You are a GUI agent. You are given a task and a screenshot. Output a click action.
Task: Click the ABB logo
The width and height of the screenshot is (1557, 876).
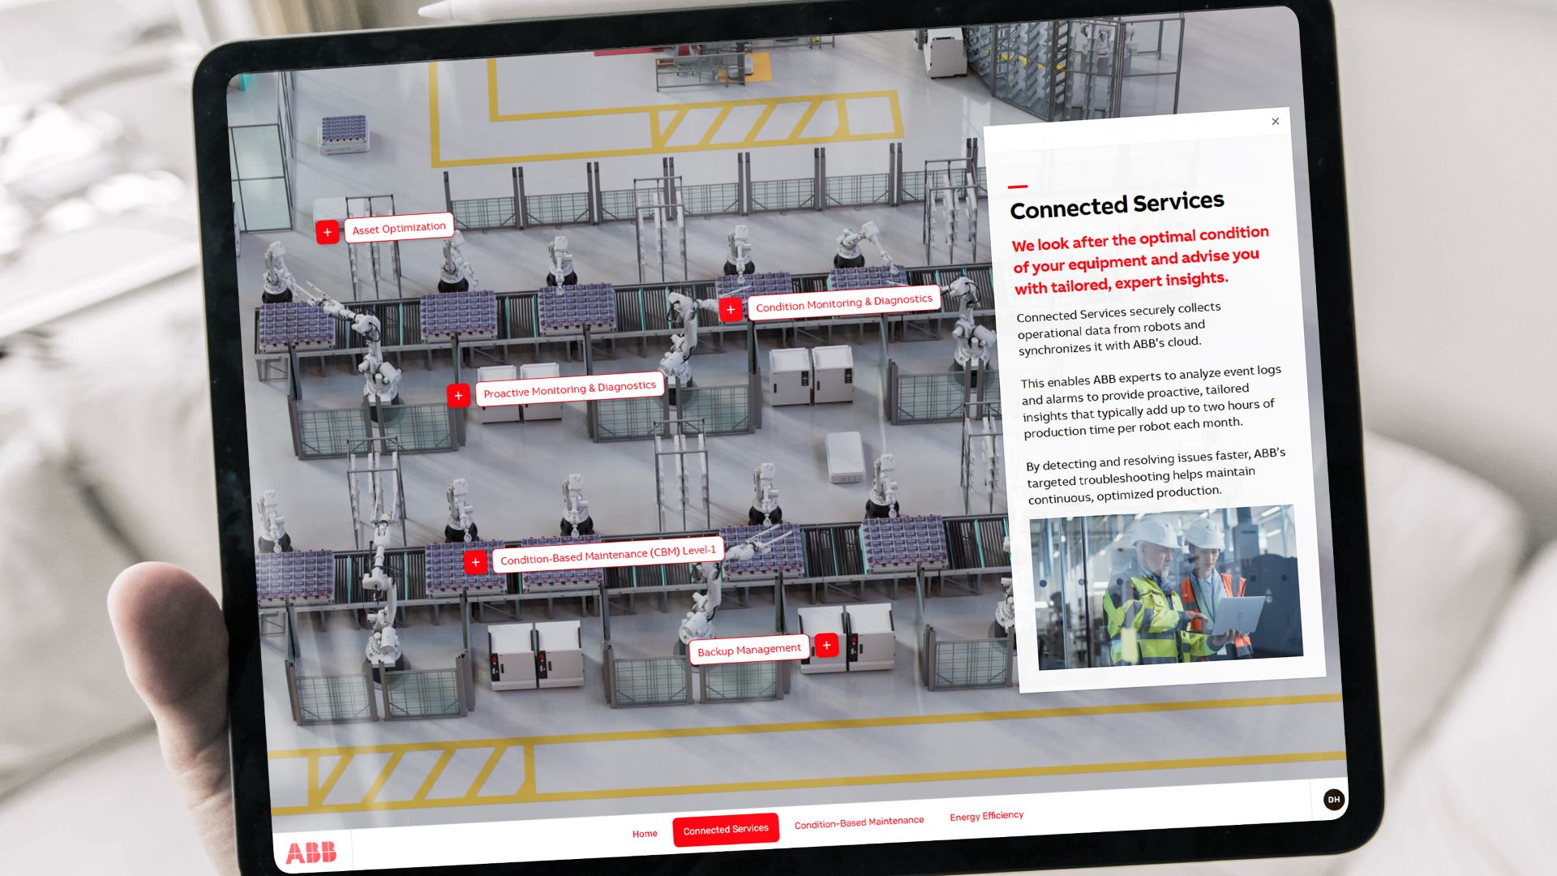[311, 852]
